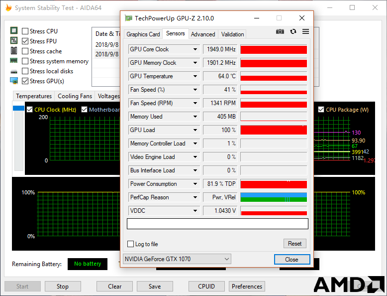The height and width of the screenshot is (296, 387).
Task: Open the Memory Used sensor dropdown
Action: coord(195,117)
